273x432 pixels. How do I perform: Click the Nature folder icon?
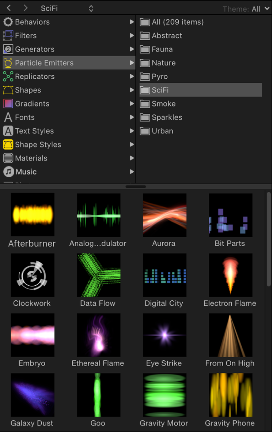tap(145, 63)
